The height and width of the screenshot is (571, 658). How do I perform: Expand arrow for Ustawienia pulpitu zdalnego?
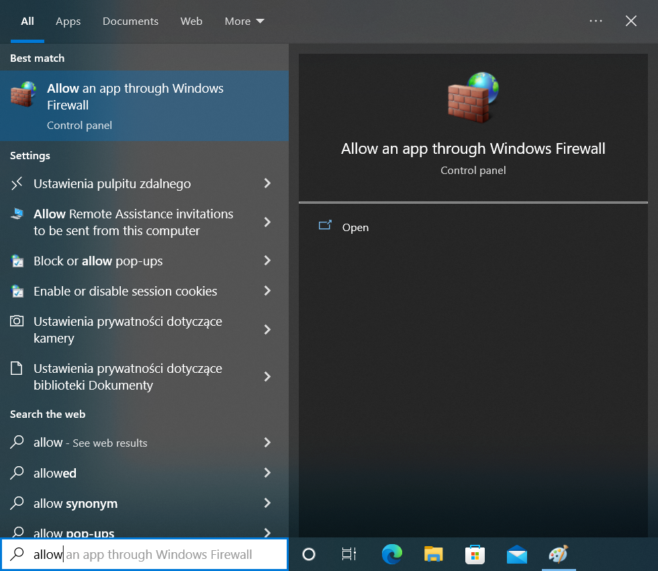click(267, 183)
